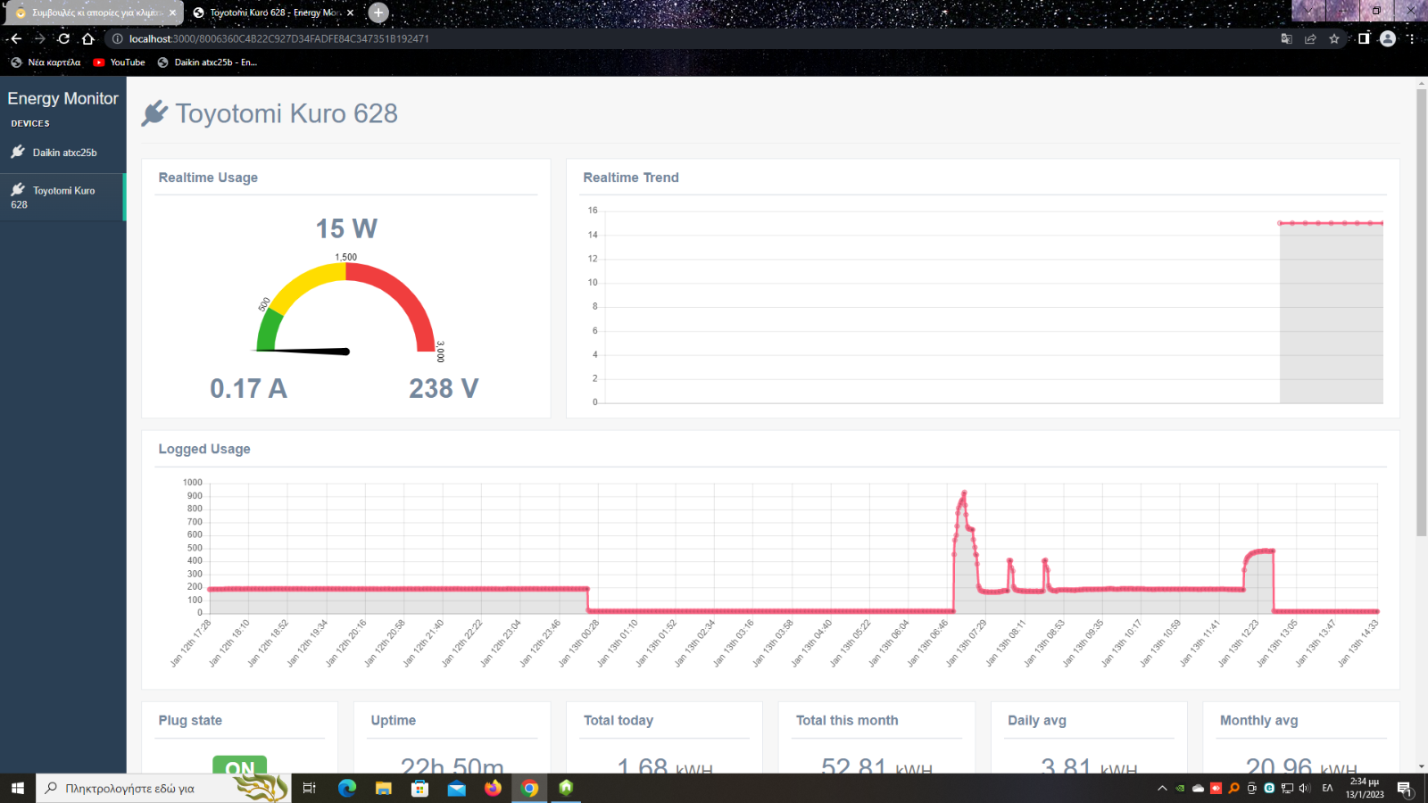Viewport: 1428px width, 803px height.
Task: Reload the page with the refresh icon
Action: point(63,38)
